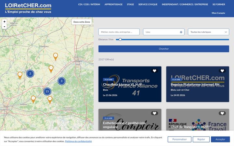Viewport: 234px width, 146px height.
Task: Focus the Métier, mots-clés, entreprise field
Action: (119, 32)
